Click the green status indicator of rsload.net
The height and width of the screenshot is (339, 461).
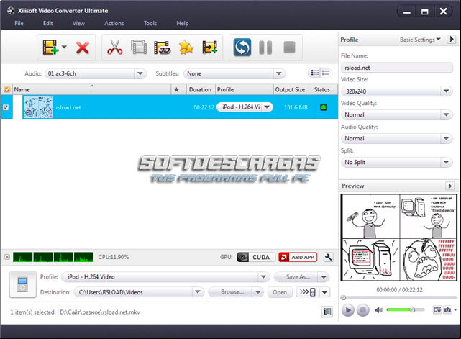pyautogui.click(x=324, y=107)
